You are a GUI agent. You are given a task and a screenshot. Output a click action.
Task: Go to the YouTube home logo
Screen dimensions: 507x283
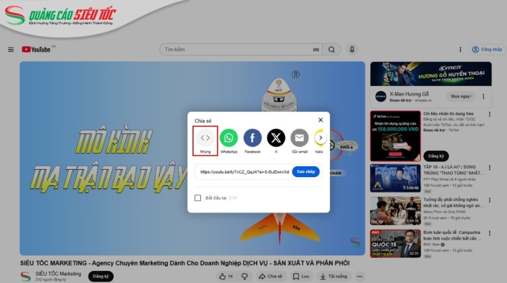pyautogui.click(x=36, y=49)
